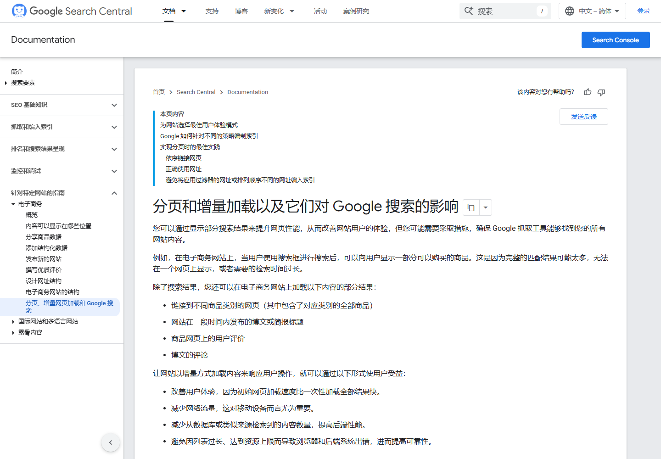
Task: Click the Documentation breadcrumb link
Action: pyautogui.click(x=248, y=92)
